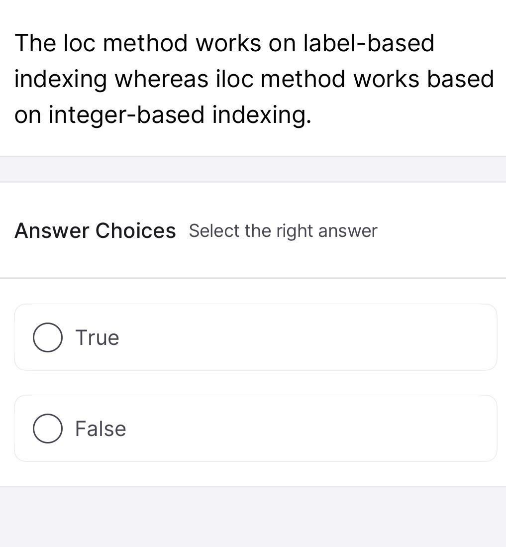Click the True answer card

256,337
